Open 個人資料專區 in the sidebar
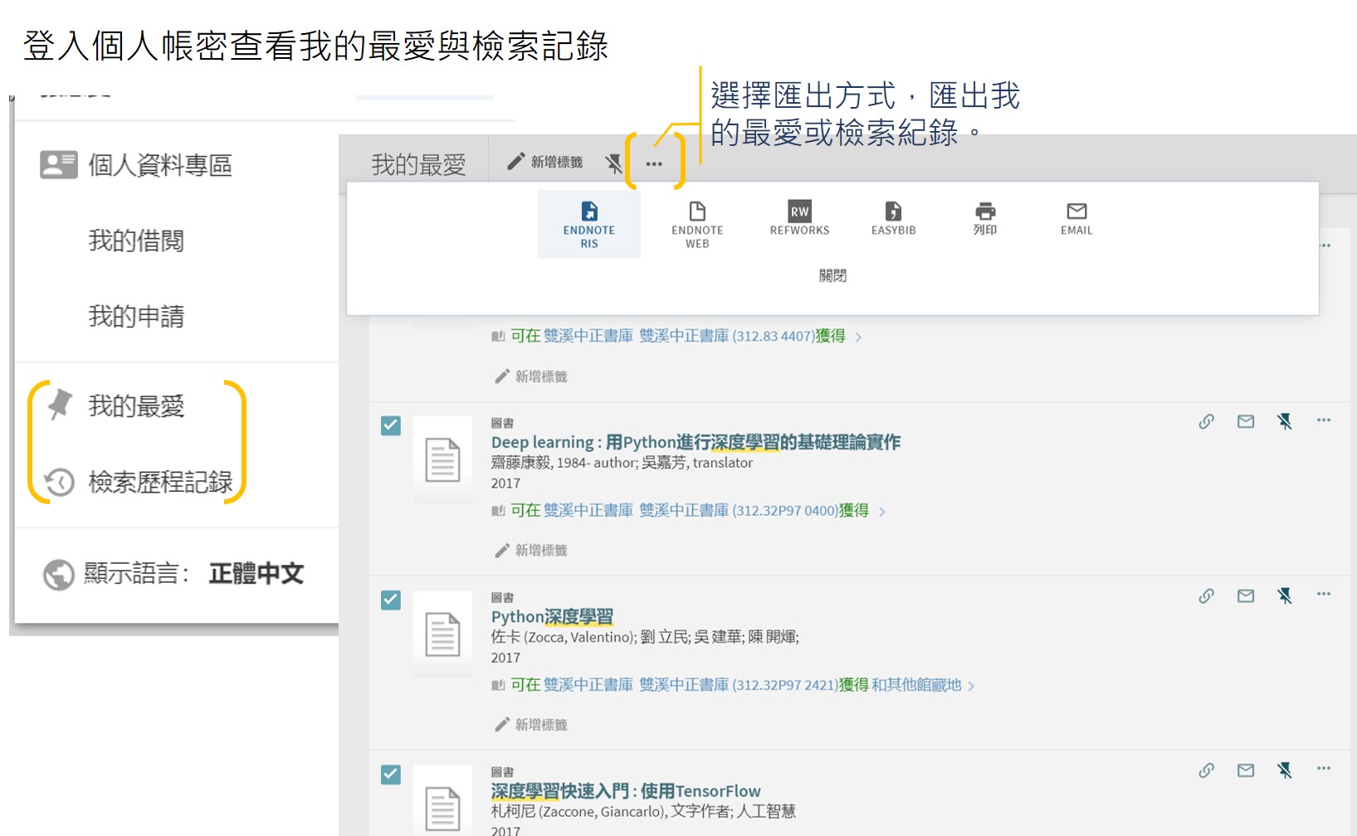 (158, 164)
